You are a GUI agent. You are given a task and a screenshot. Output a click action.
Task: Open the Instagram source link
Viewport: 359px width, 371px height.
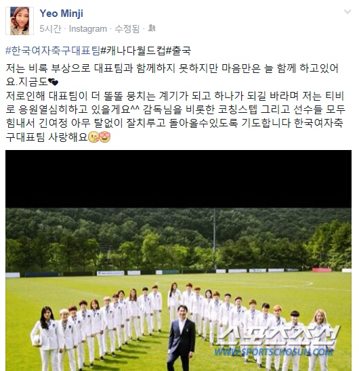pyautogui.click(x=88, y=29)
